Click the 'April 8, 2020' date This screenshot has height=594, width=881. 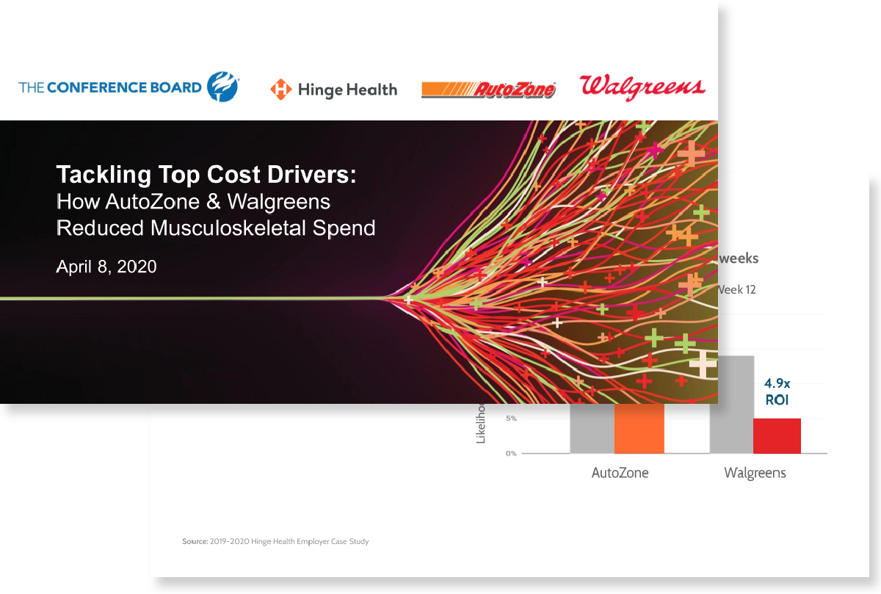(106, 267)
